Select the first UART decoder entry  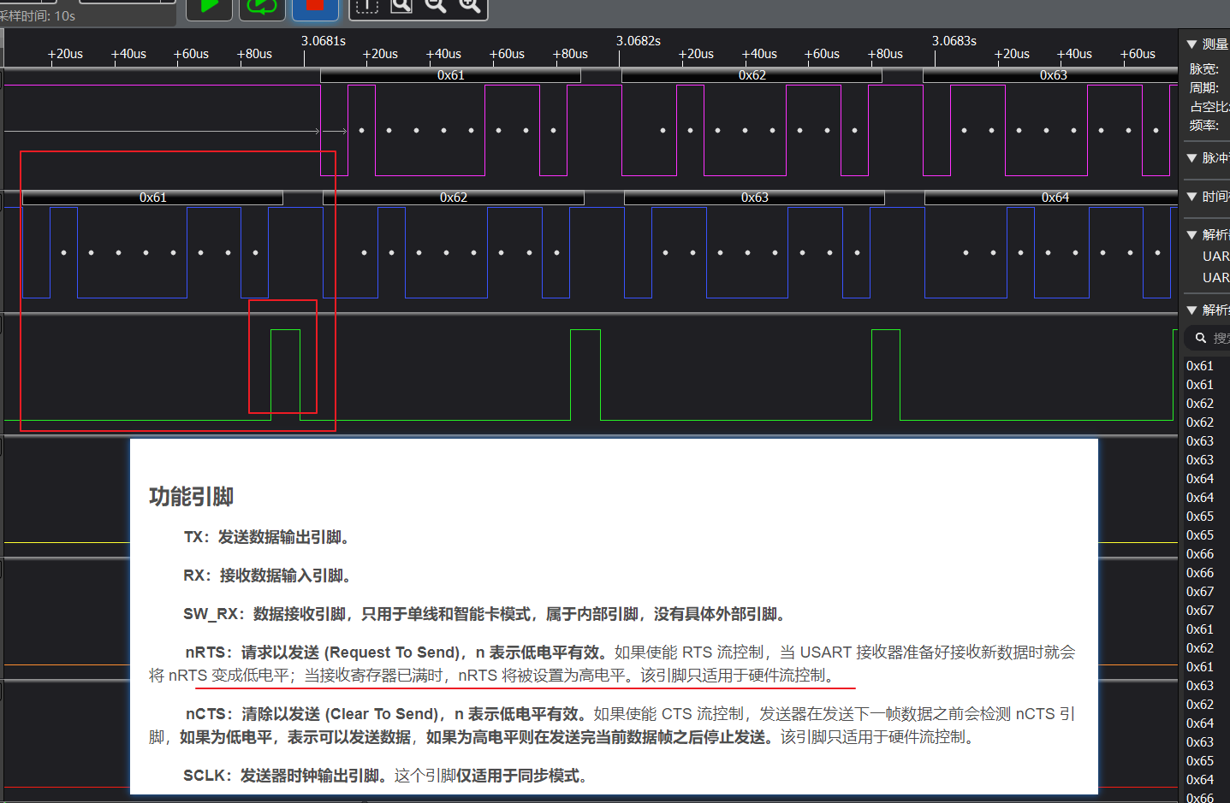(1215, 257)
